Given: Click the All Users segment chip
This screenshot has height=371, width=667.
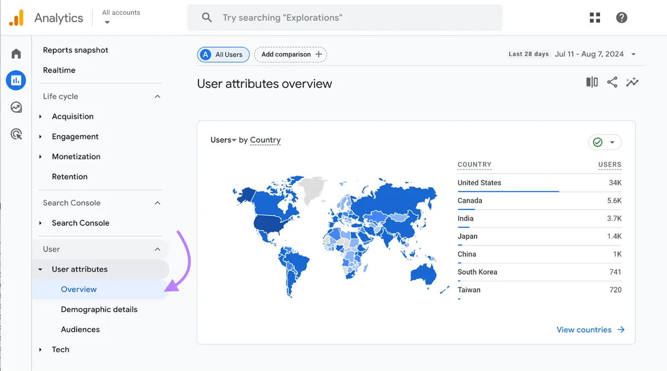Looking at the screenshot, I should coord(223,54).
